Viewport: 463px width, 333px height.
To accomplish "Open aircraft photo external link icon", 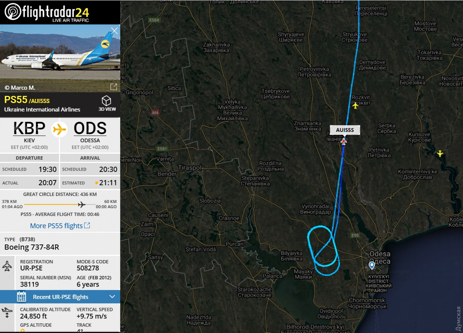I will pos(113,87).
